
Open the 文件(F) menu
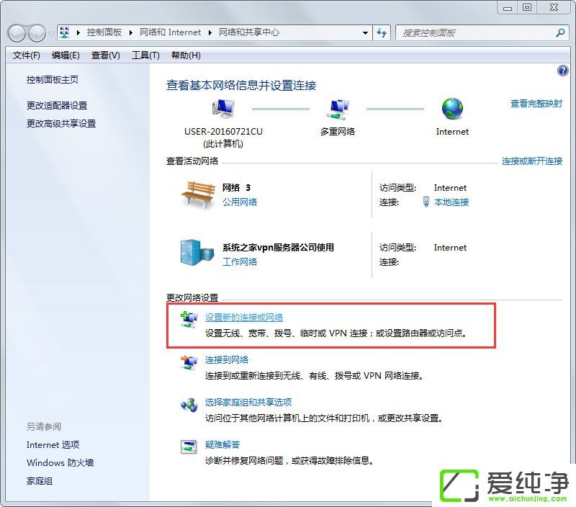pos(27,55)
